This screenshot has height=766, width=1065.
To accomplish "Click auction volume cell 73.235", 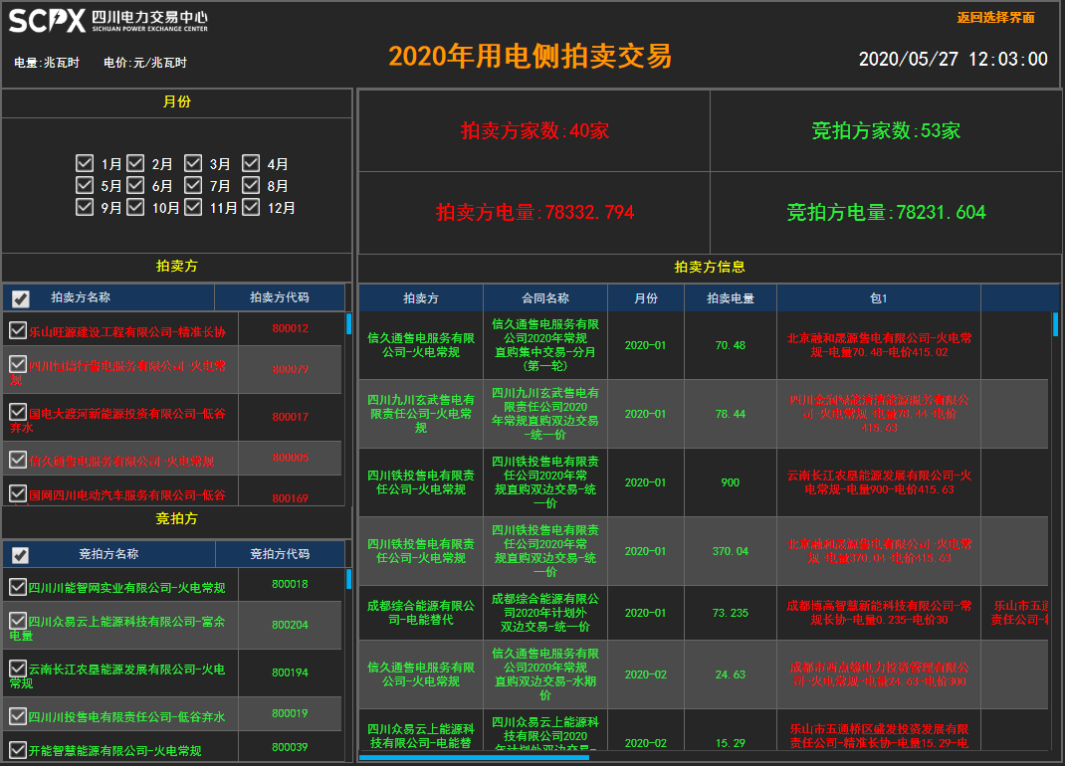I will click(731, 613).
